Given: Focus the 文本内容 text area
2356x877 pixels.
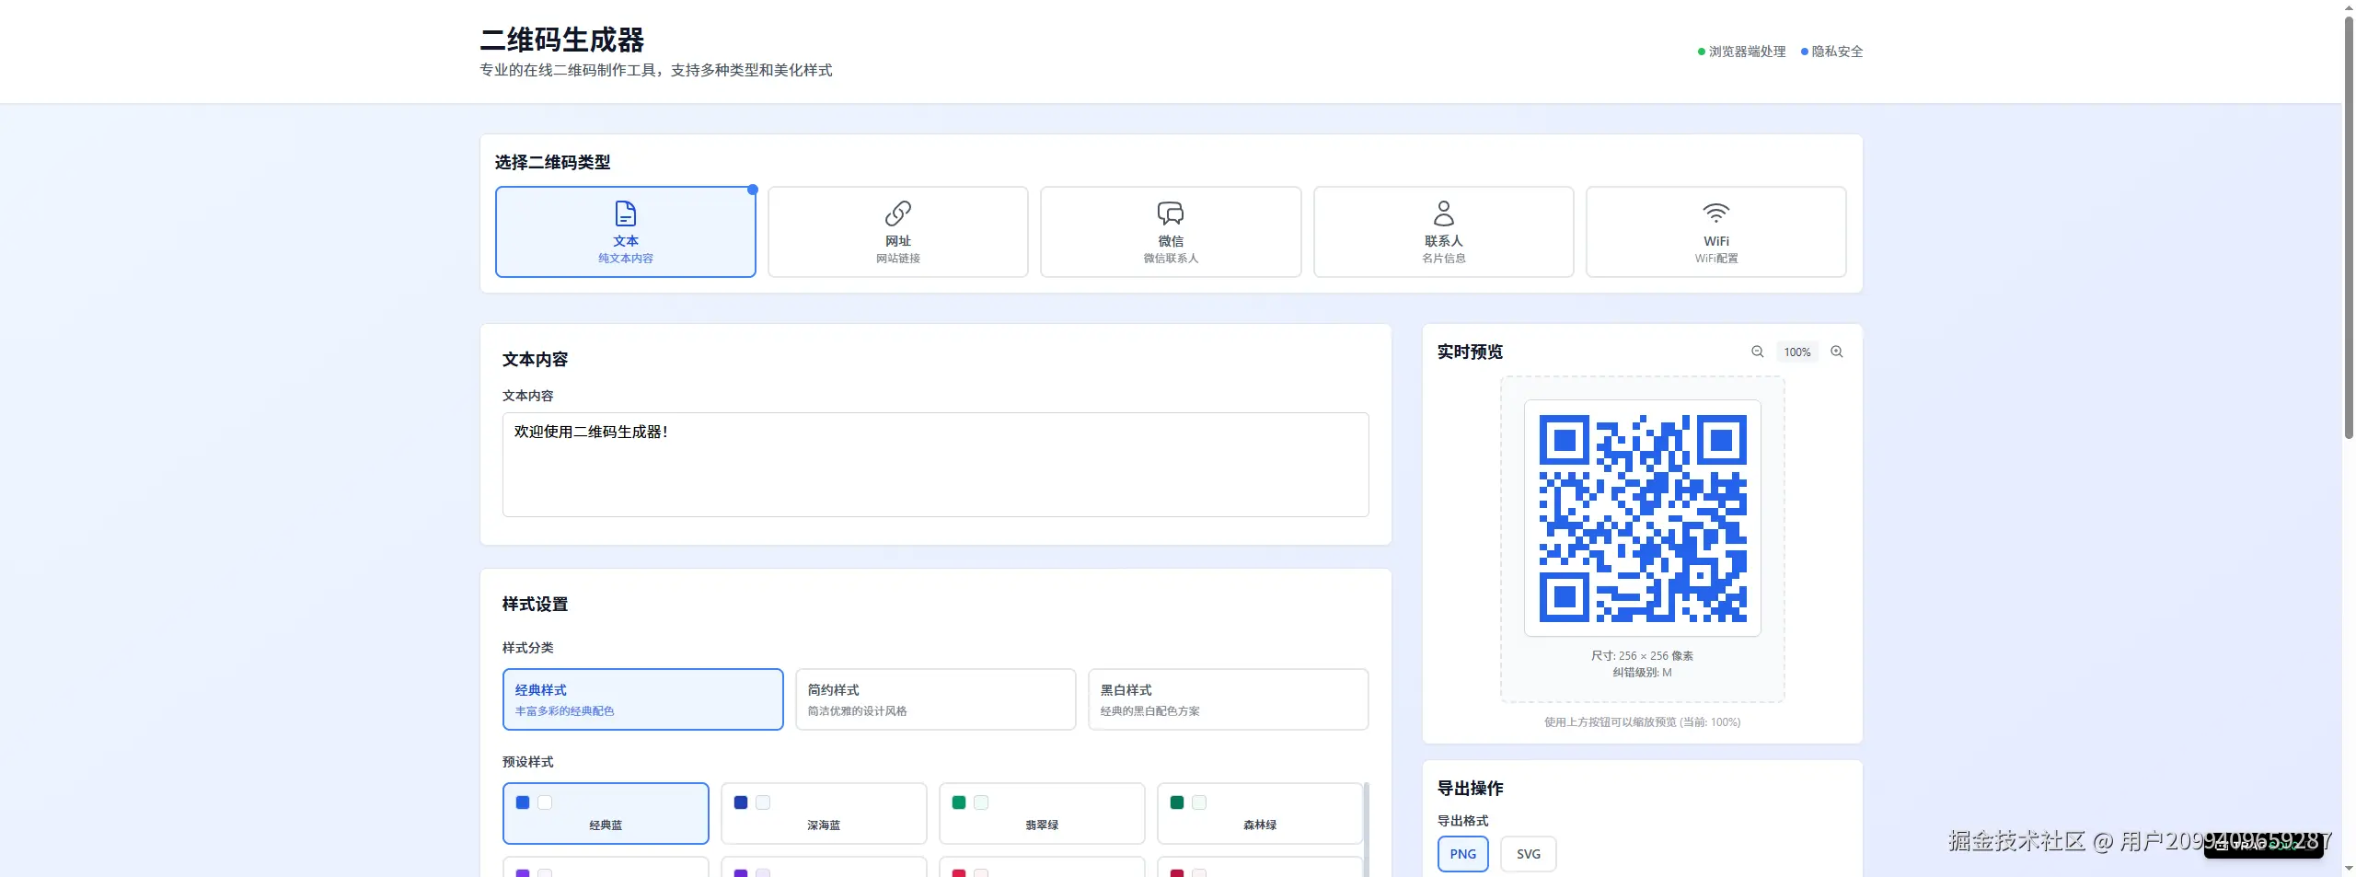Looking at the screenshot, I should click(936, 465).
